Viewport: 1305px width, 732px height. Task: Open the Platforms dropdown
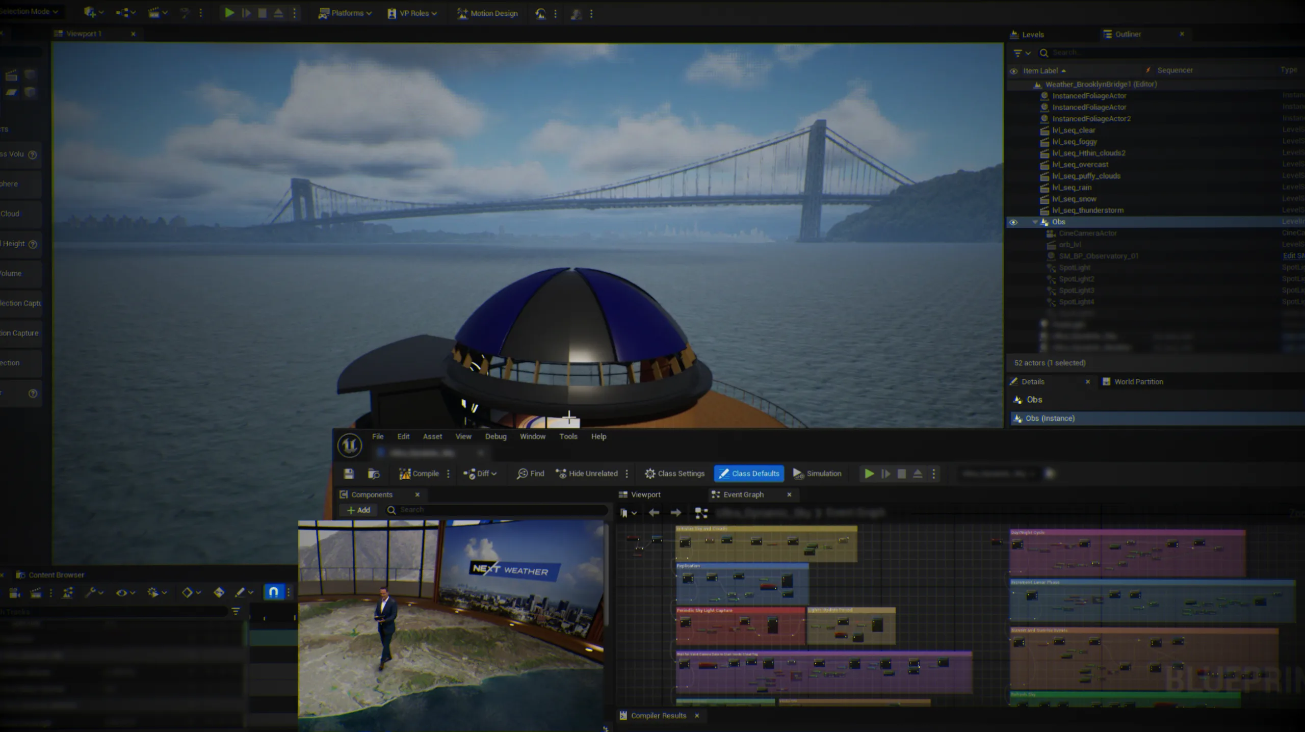345,13
